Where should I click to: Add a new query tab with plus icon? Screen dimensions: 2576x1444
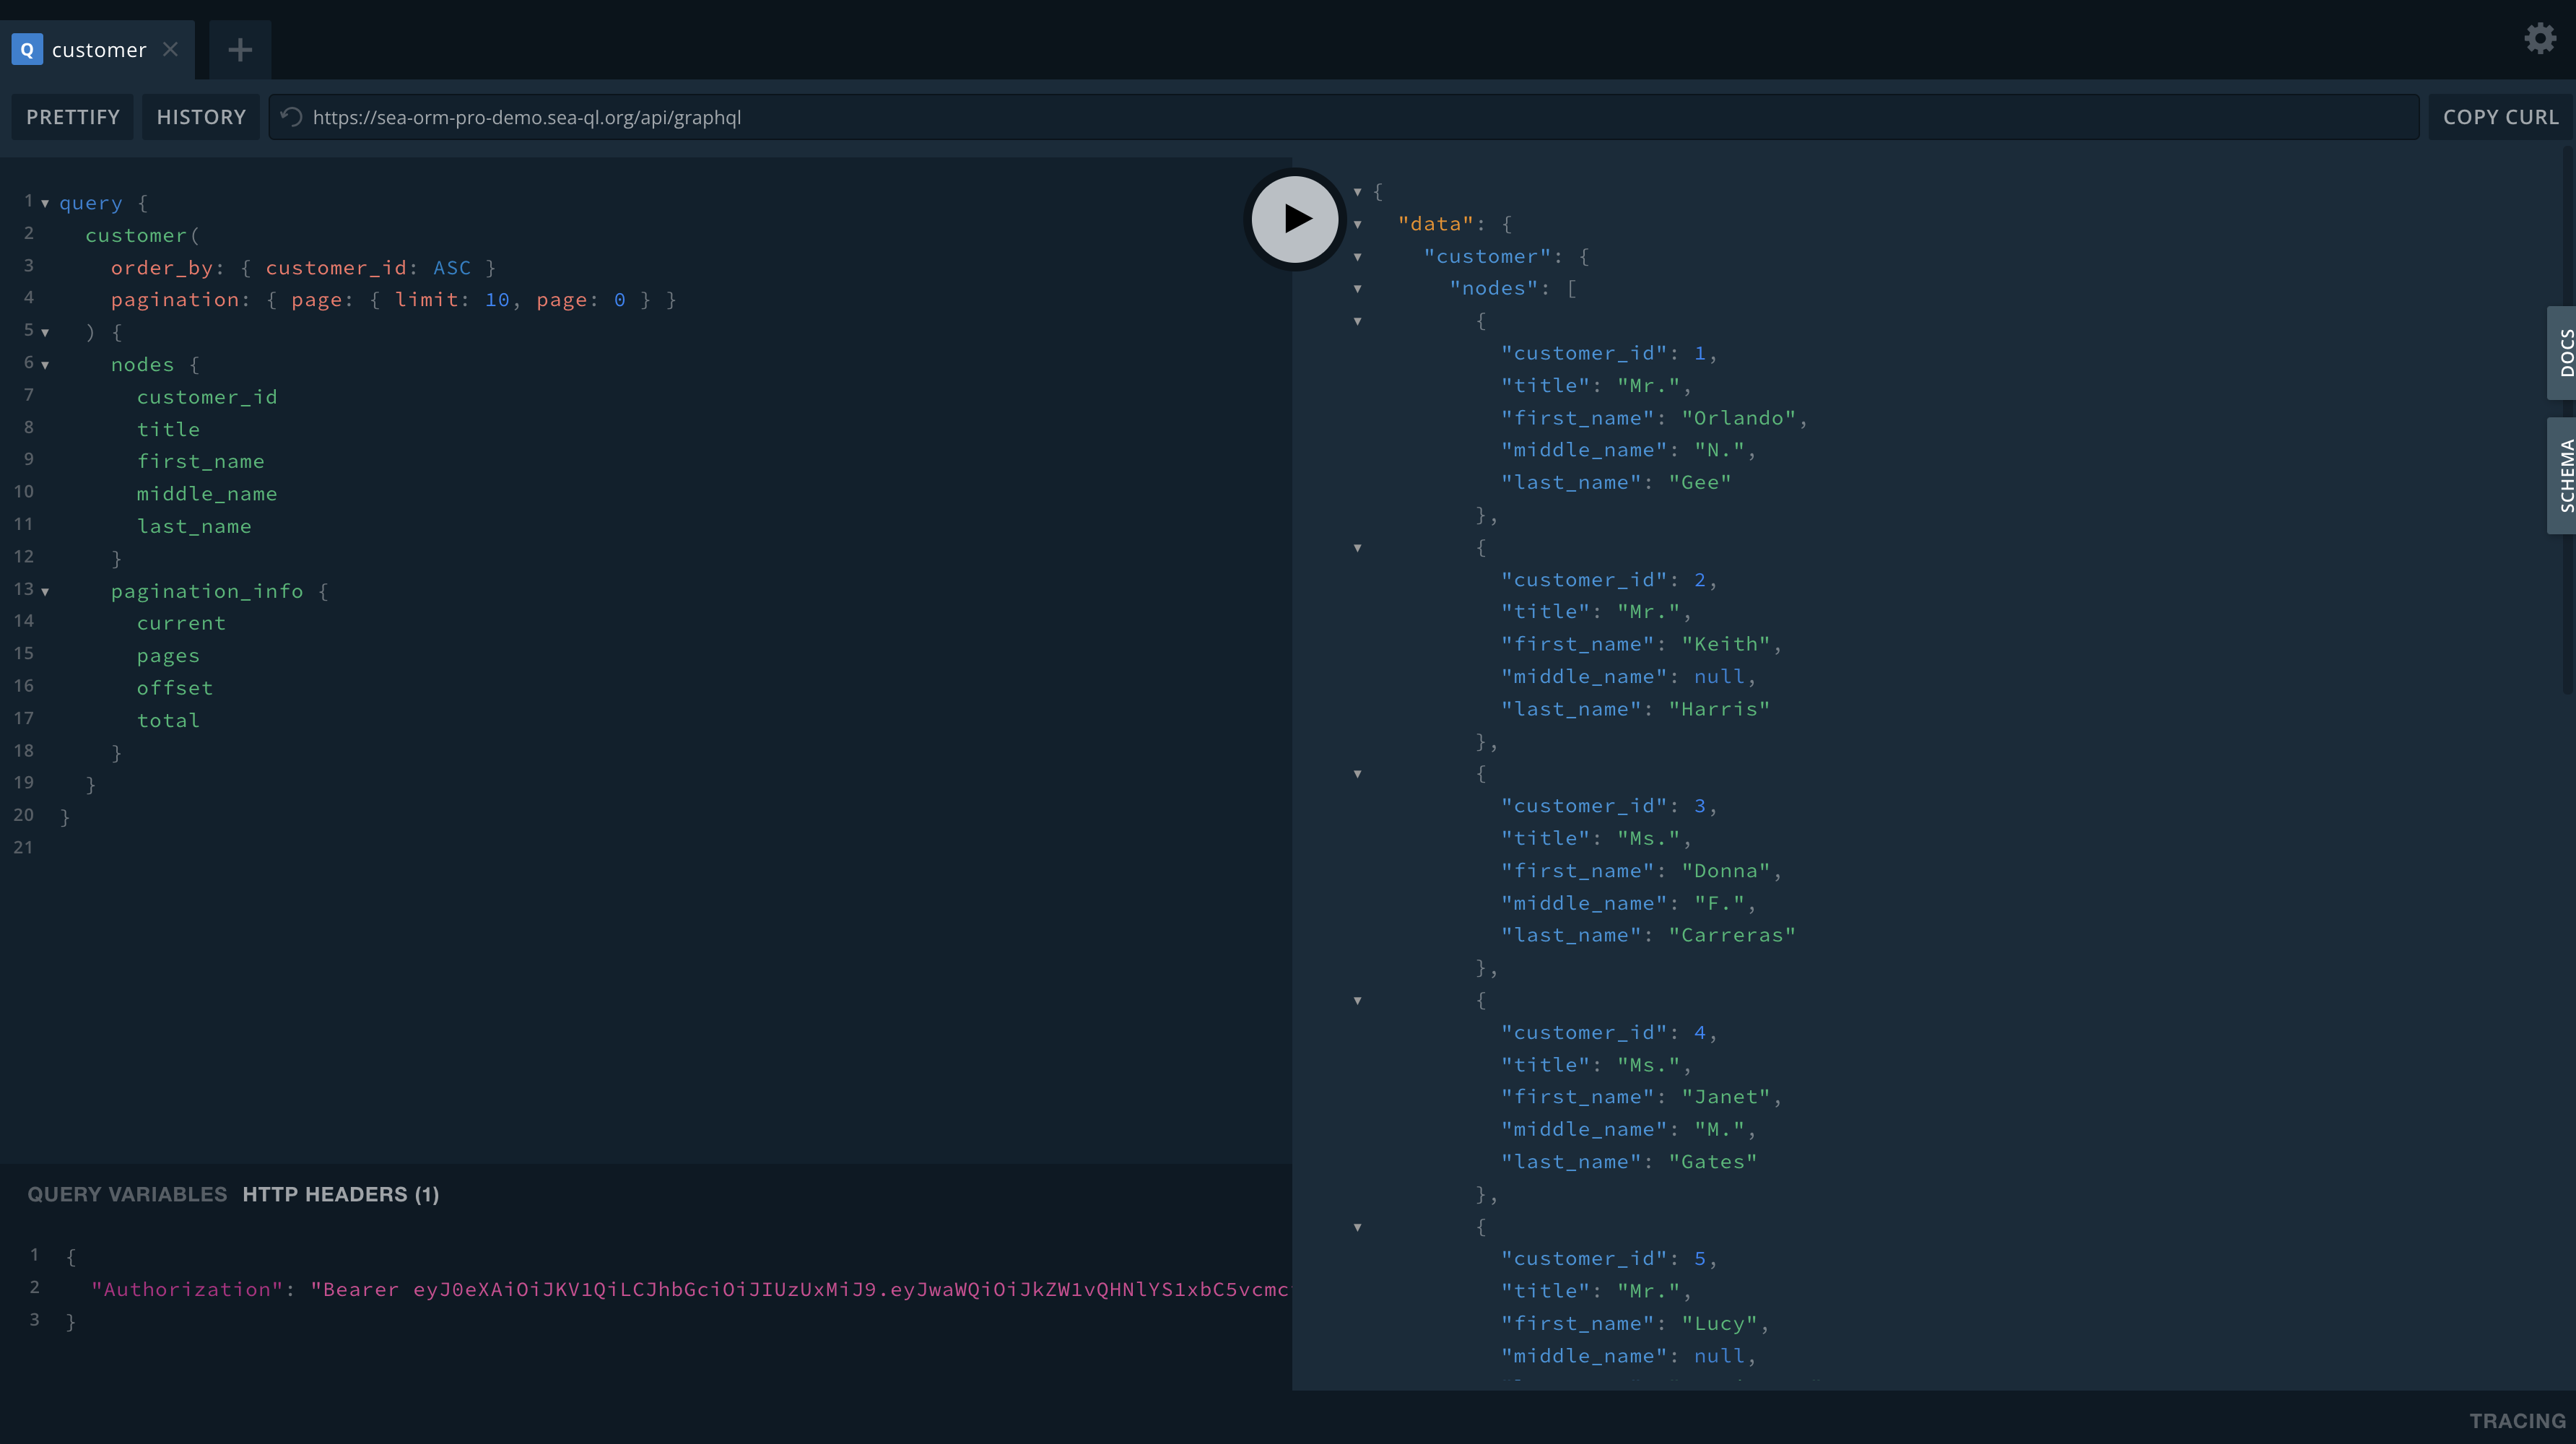240,50
